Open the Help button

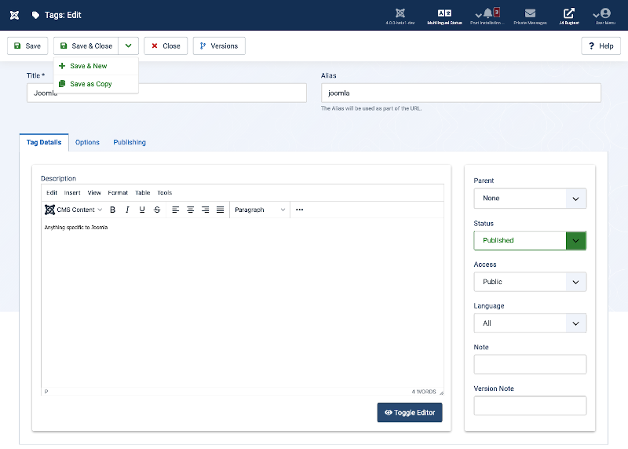601,46
